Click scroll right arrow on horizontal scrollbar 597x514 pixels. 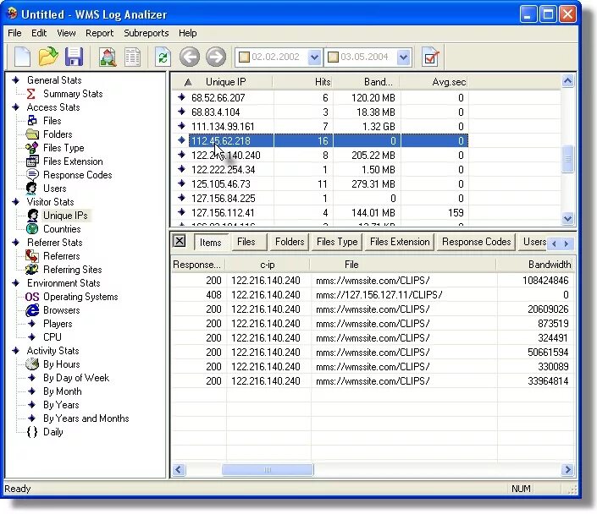pyautogui.click(x=567, y=470)
